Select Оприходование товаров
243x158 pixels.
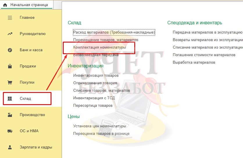pos(95,83)
